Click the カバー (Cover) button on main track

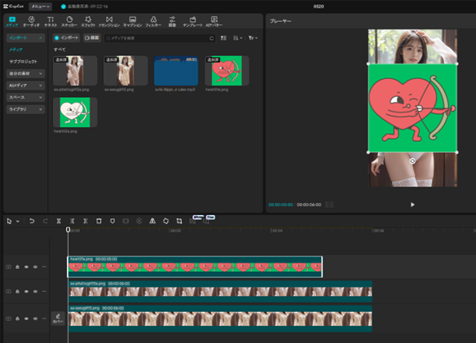(x=58, y=319)
